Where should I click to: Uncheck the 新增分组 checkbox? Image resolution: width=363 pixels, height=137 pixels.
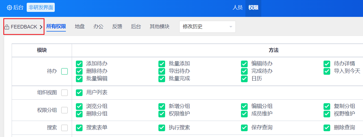pos(162,106)
